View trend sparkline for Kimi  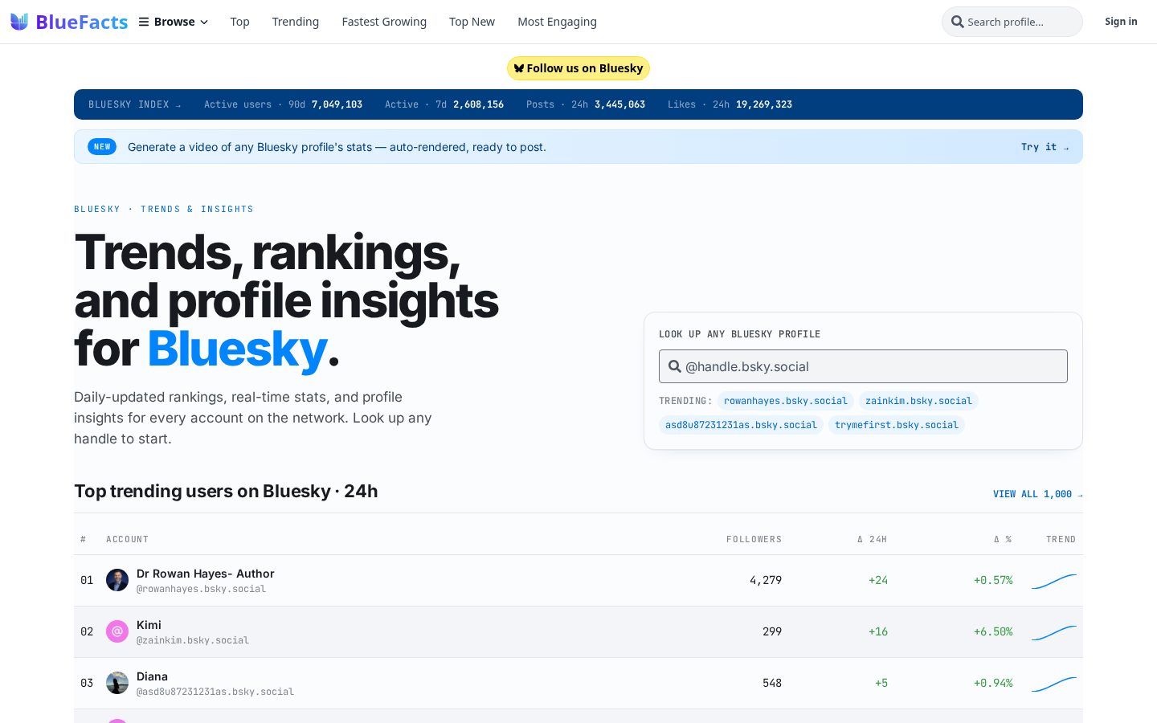coord(1054,631)
